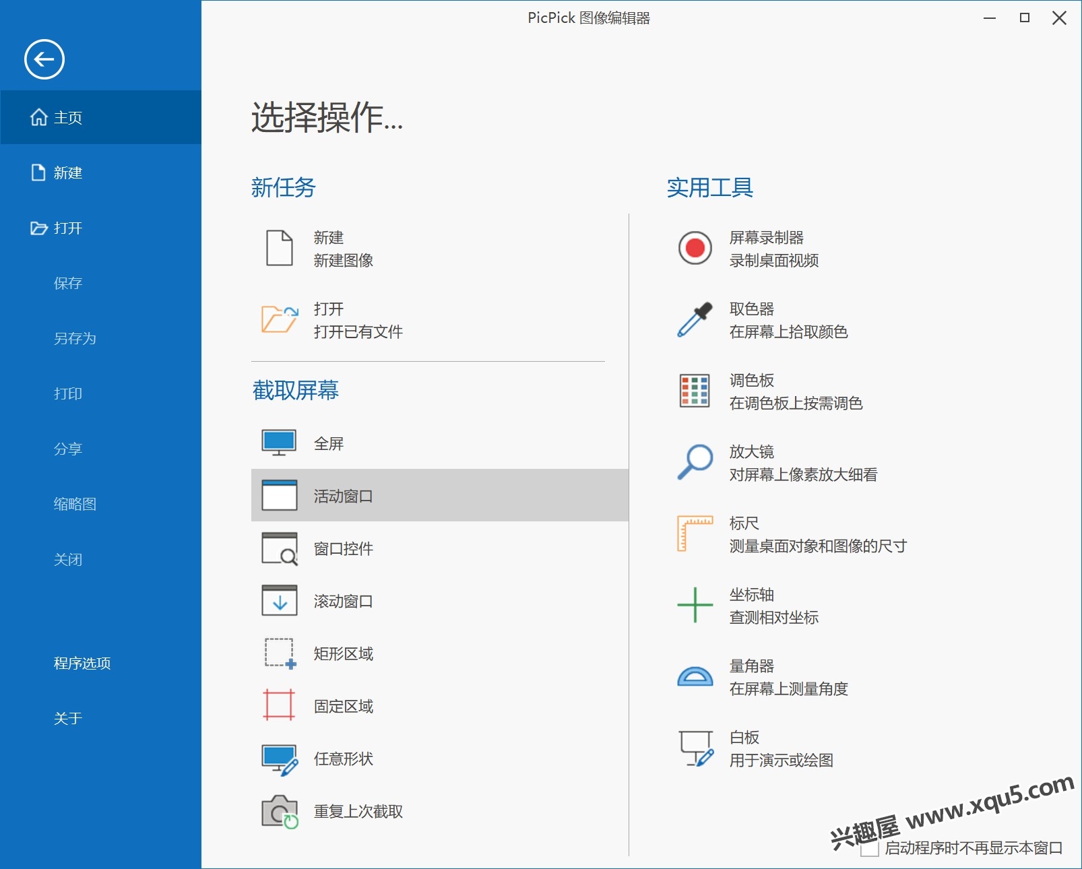This screenshot has width=1082, height=869.
Task: Click the freehand shape capture icon
Action: [x=280, y=760]
